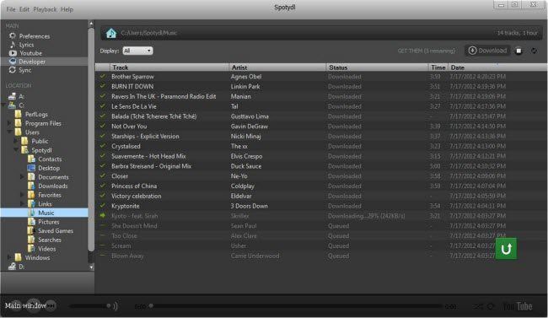Collapse the C: drive tree node
Screen dimensions: 548x318
point(3,105)
